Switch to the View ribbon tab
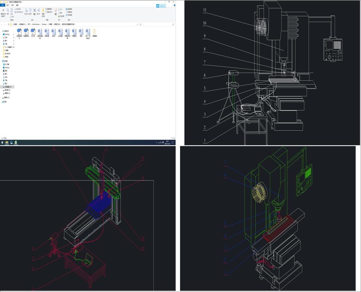 click(x=17, y=5)
